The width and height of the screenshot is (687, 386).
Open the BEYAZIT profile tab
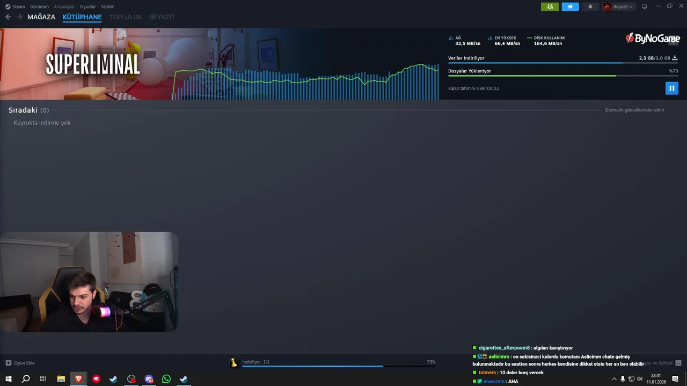point(162,17)
